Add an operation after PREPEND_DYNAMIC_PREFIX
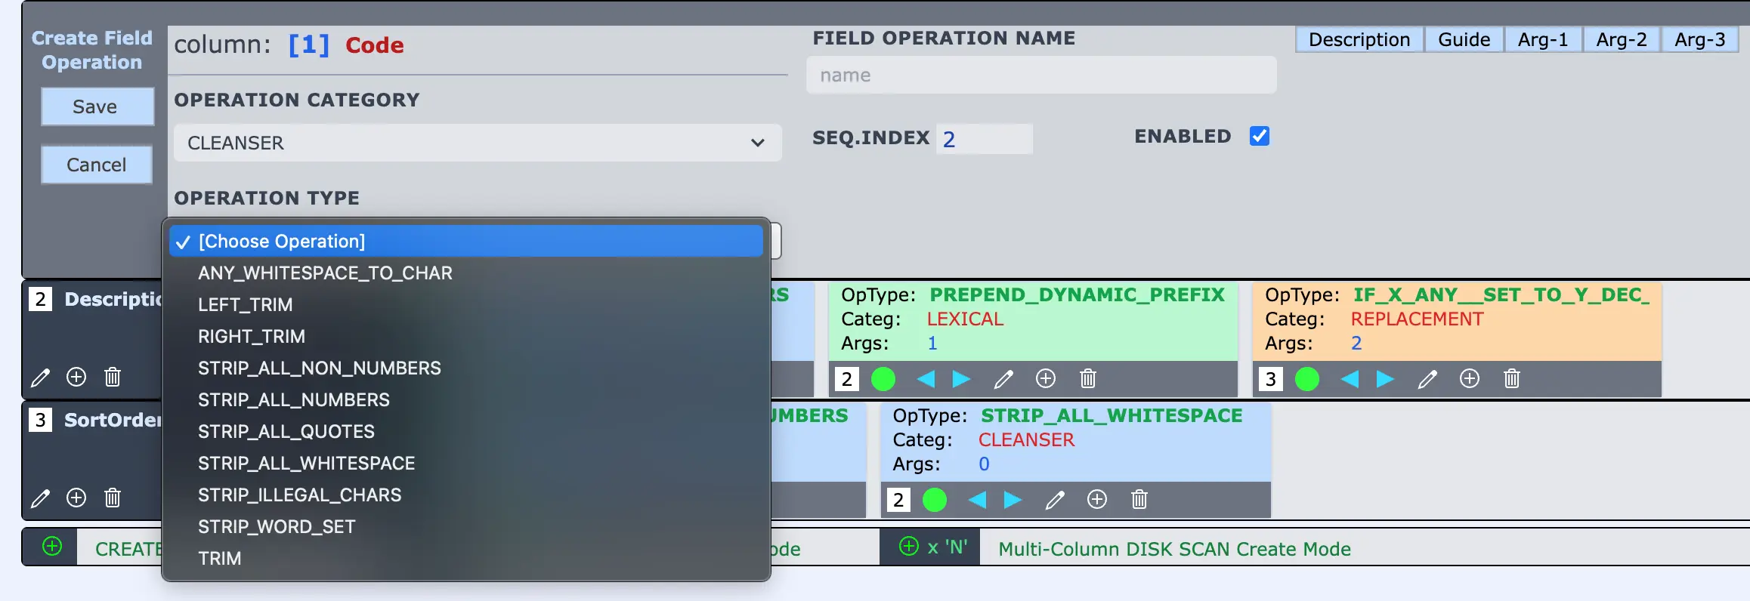The width and height of the screenshot is (1750, 601). tap(1046, 378)
